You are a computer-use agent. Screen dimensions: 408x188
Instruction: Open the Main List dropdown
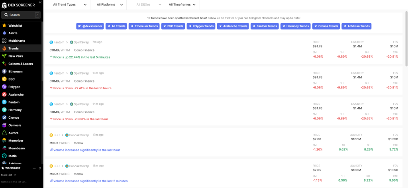(9, 175)
